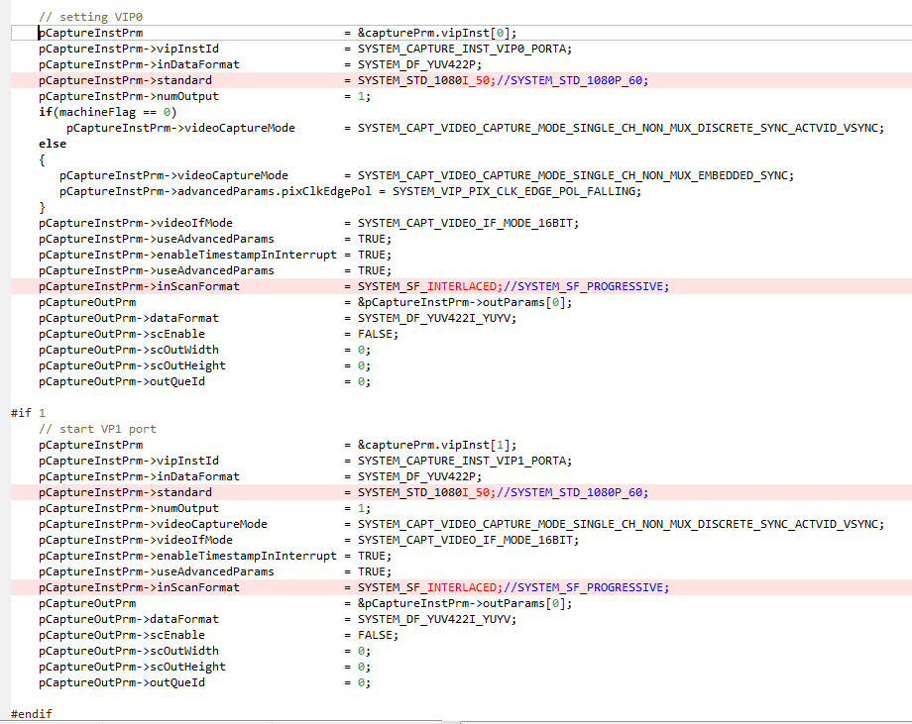Click the opening brace below else
This screenshot has width=912, height=724.
pyautogui.click(x=42, y=159)
